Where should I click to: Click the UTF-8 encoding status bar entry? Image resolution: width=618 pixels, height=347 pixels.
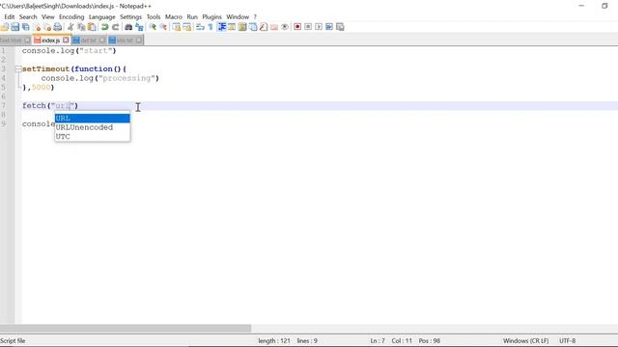click(567, 340)
